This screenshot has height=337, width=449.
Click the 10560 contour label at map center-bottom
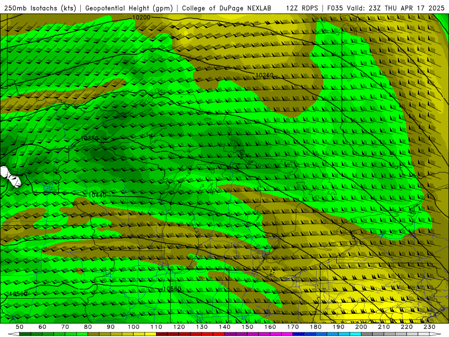[172, 289]
